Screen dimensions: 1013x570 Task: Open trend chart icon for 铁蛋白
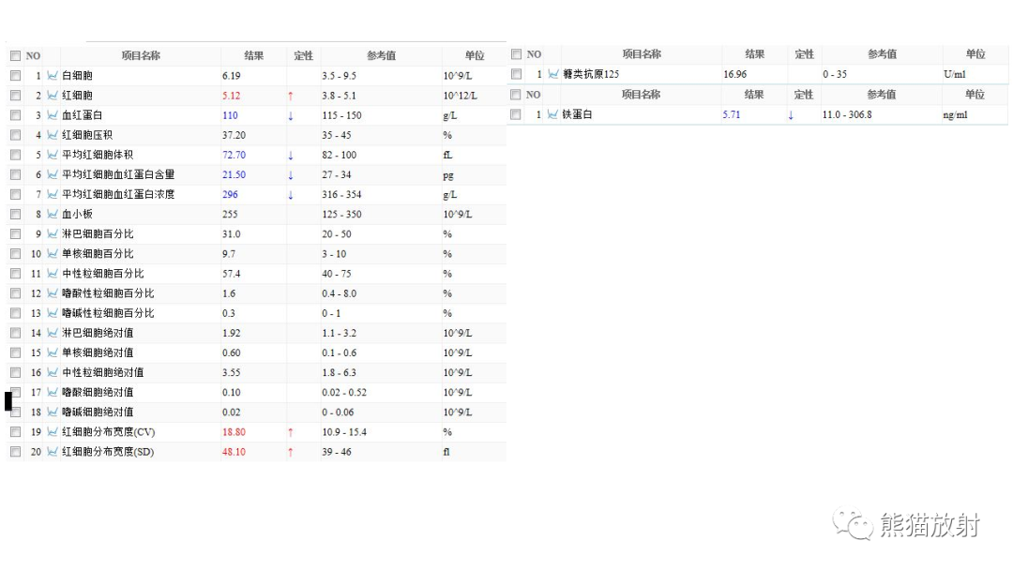click(x=552, y=114)
